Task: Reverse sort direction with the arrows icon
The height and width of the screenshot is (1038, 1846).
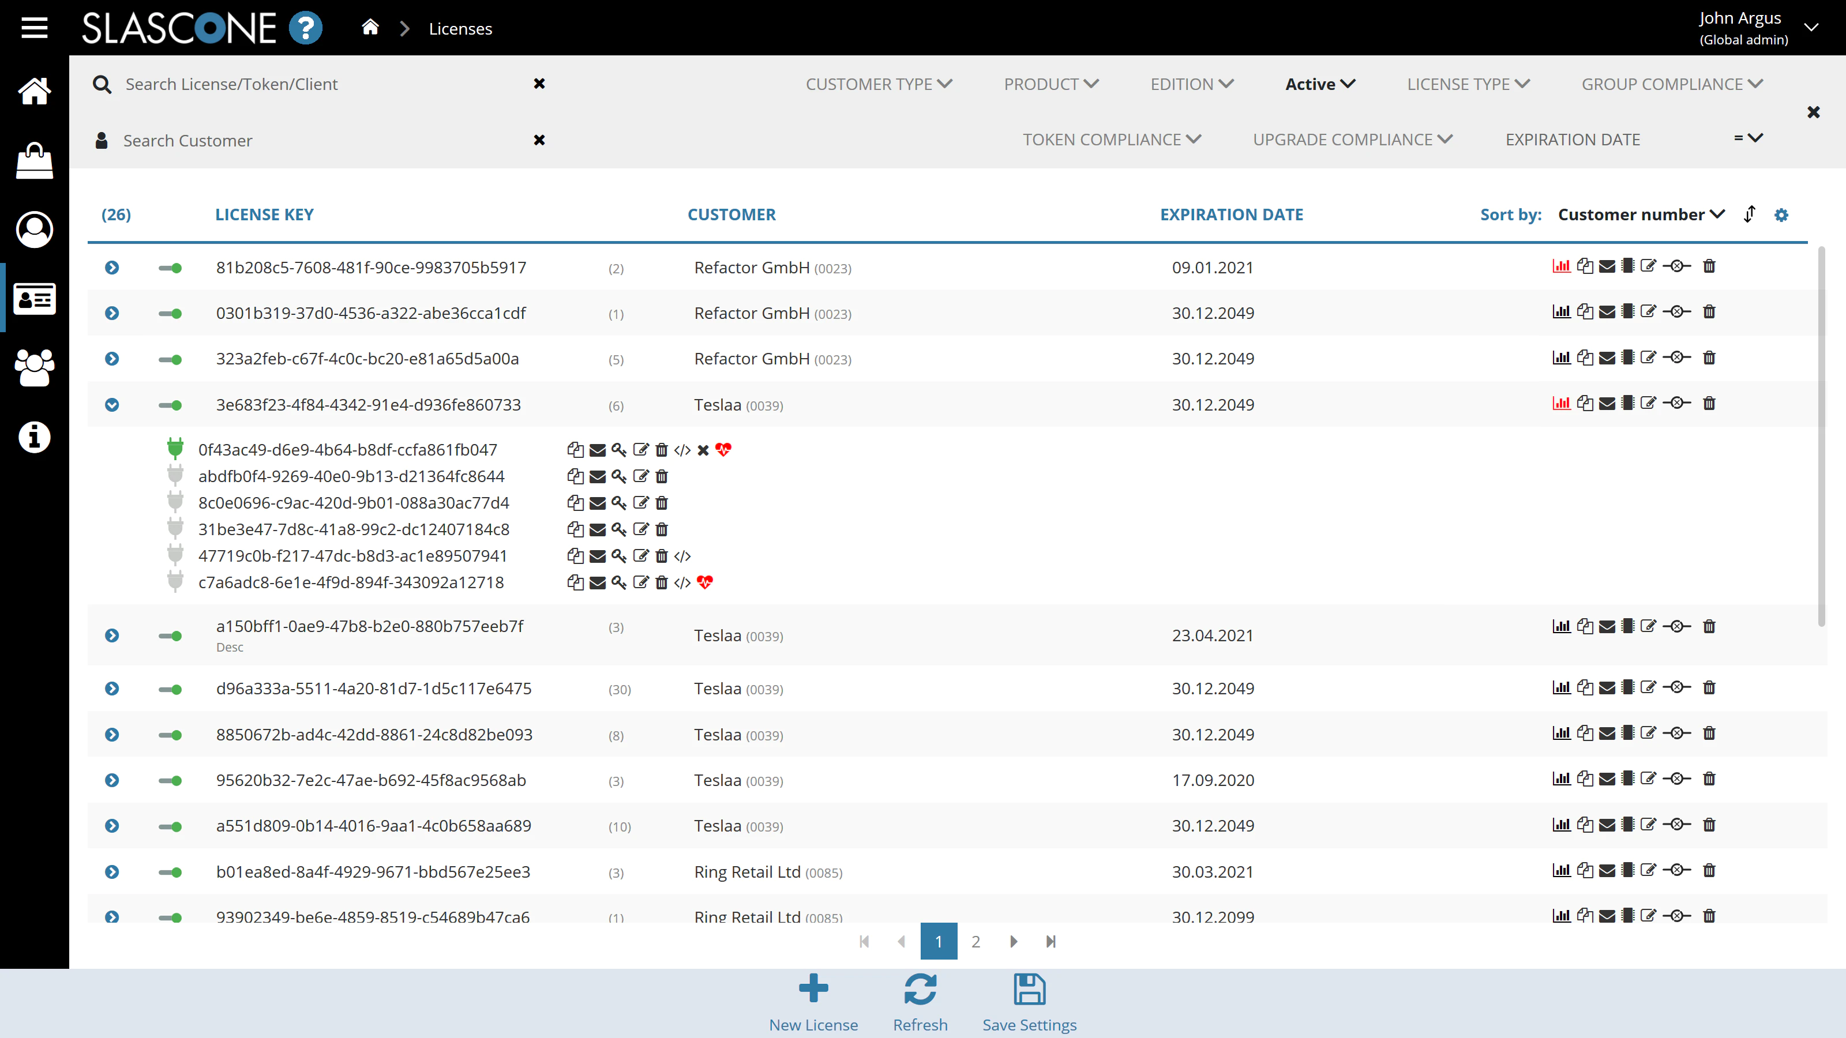Action: point(1749,214)
